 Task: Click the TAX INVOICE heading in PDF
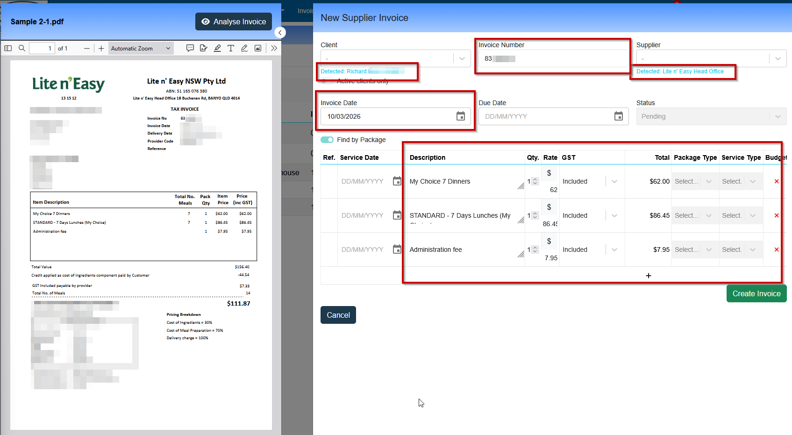tap(185, 109)
